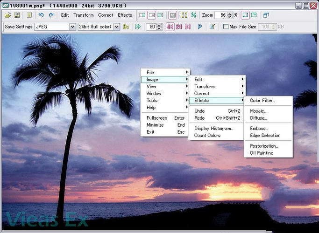Choose Minimize from the context menu
This screenshot has width=319, height=233.
pos(165,125)
